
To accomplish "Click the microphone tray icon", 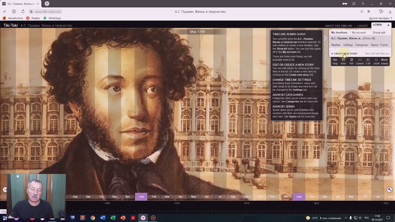I will pyautogui.click(x=351, y=218).
